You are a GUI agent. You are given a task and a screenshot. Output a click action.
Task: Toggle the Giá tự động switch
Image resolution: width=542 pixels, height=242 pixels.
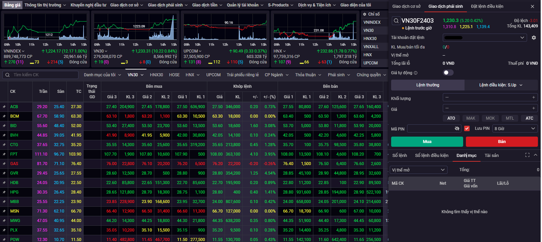tap(448, 73)
